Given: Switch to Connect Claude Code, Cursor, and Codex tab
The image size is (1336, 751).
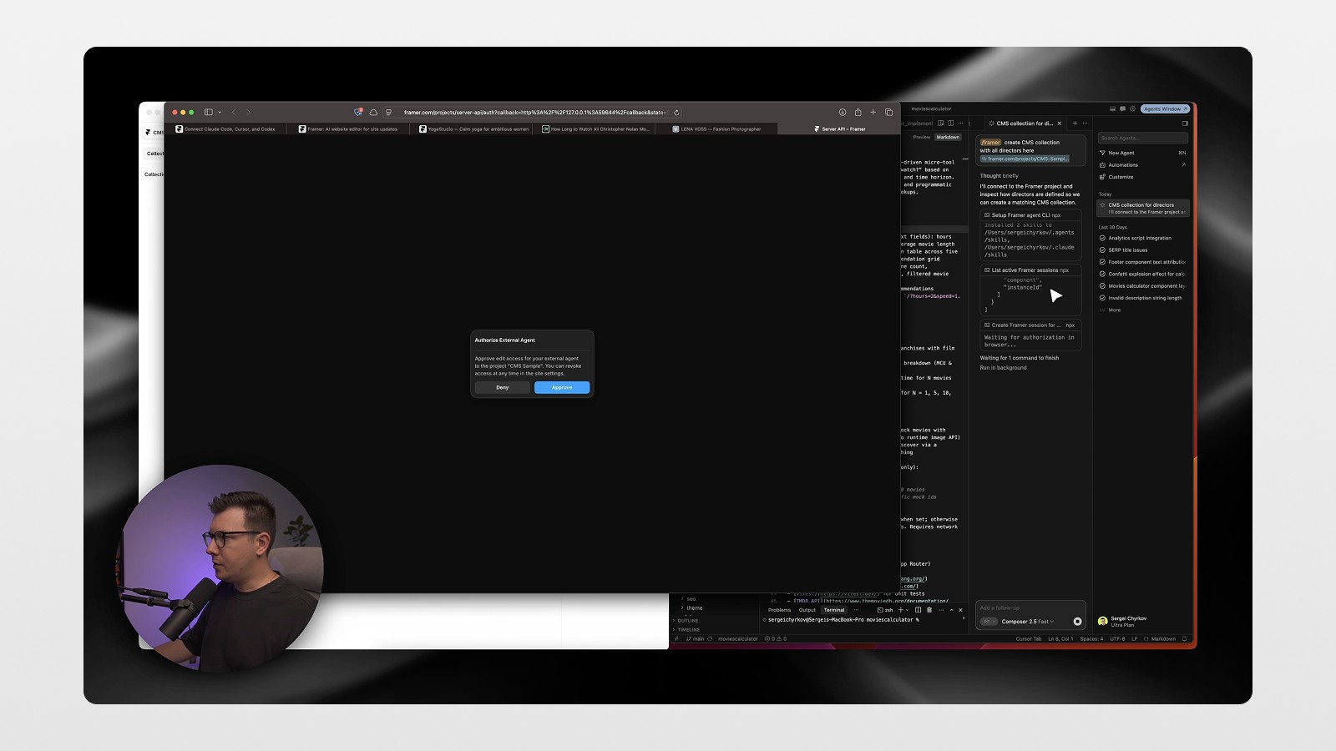Looking at the screenshot, I should [225, 129].
